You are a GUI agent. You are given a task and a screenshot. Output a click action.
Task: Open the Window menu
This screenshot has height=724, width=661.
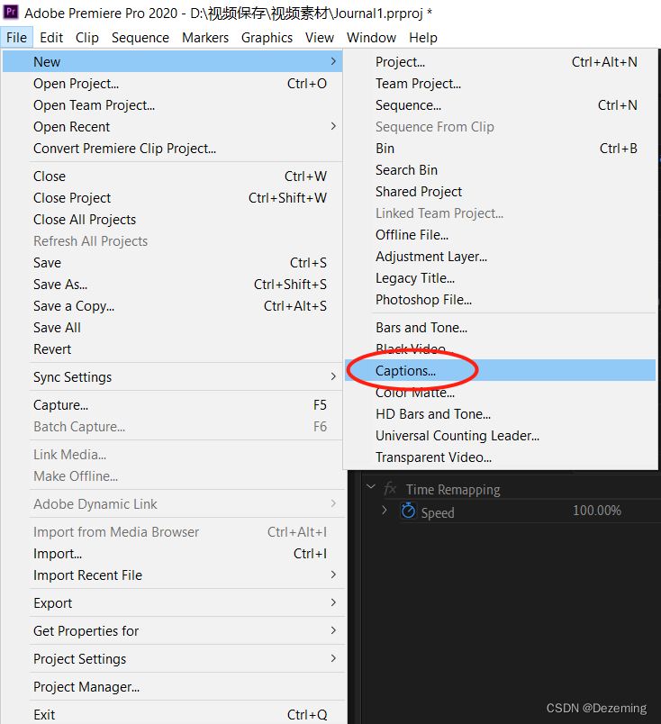(x=371, y=38)
